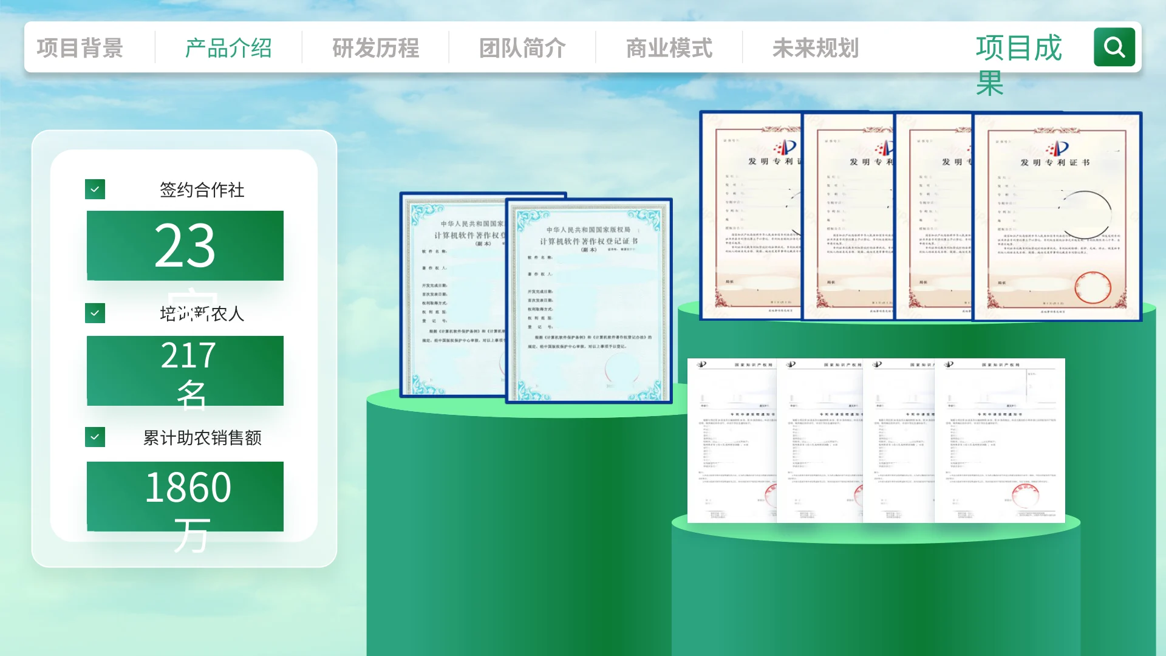
Task: Select the 研发历程 tab
Action: pos(376,48)
